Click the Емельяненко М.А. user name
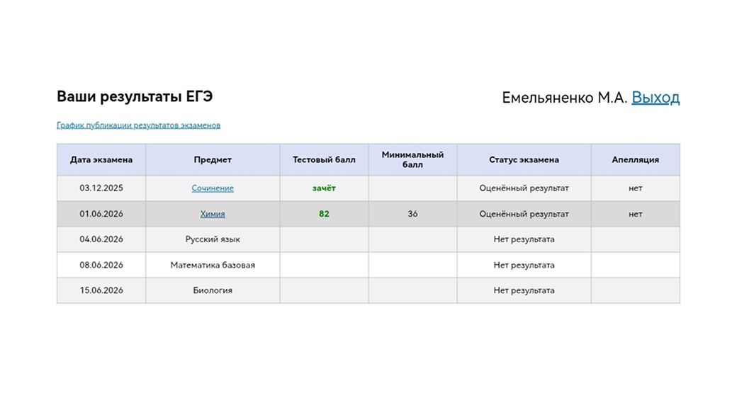737x398 pixels. pyautogui.click(x=565, y=98)
